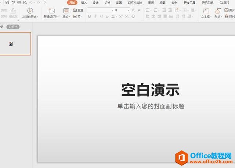This screenshot has height=168, width=235.
Task: Toggle Subscript formatting
Action: pyautogui.click(x=127, y=16)
